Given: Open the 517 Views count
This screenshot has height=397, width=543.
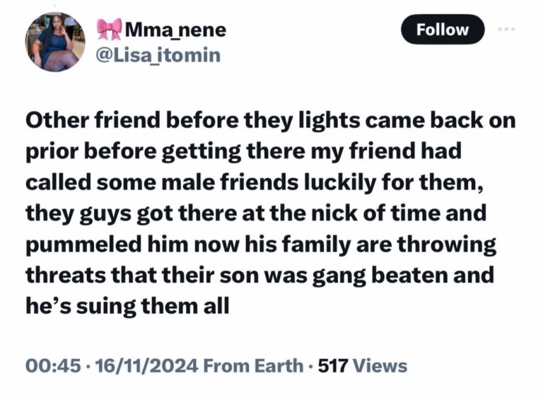Looking at the screenshot, I should coord(362,365).
